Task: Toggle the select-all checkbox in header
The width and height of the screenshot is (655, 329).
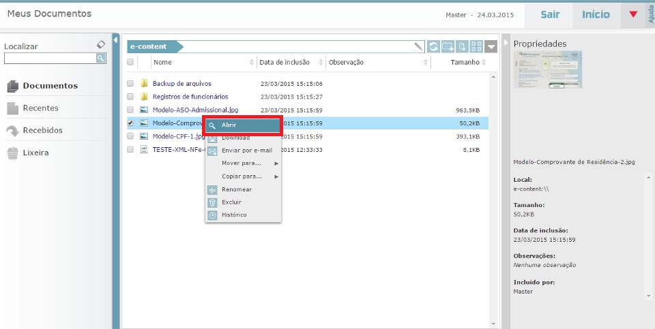Action: pos(130,63)
